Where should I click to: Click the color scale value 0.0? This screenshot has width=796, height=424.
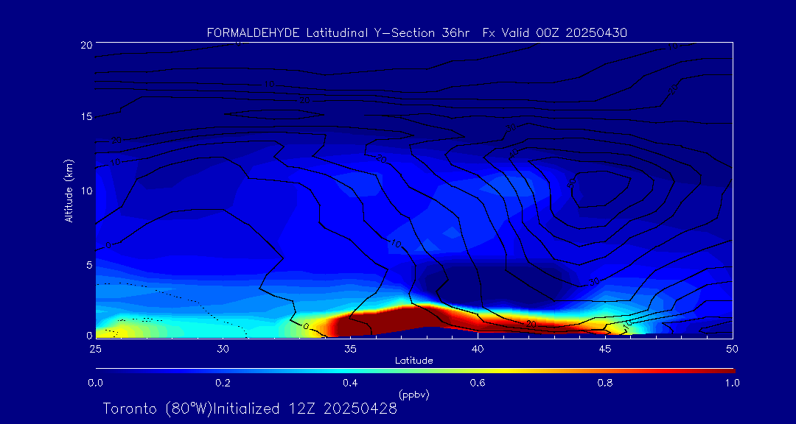[x=95, y=384]
